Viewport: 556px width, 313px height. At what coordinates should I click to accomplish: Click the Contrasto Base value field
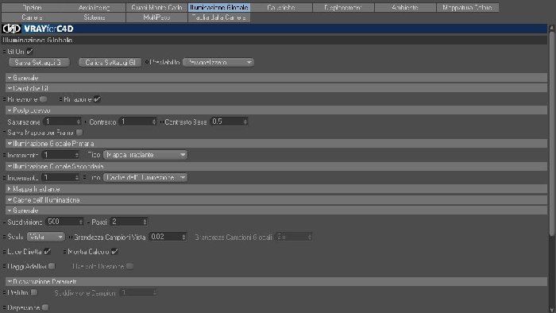pos(229,122)
